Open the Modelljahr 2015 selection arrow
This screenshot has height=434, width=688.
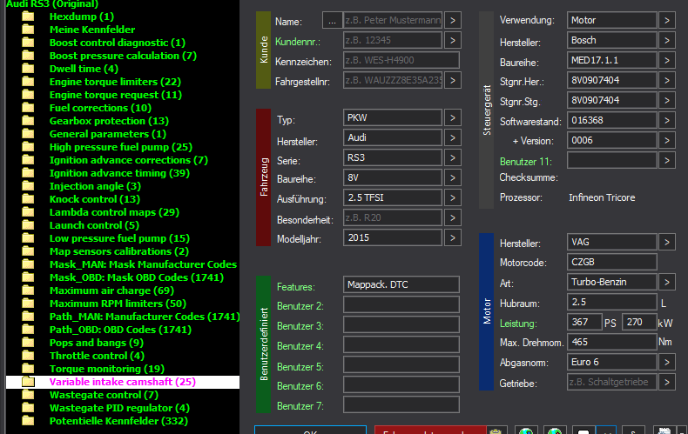tap(453, 237)
